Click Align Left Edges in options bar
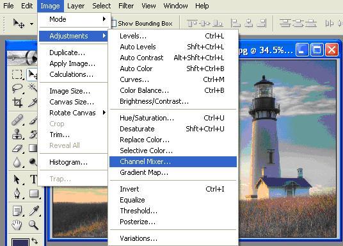Screen dimensions: 343x246 pyautogui.click(x=235, y=23)
